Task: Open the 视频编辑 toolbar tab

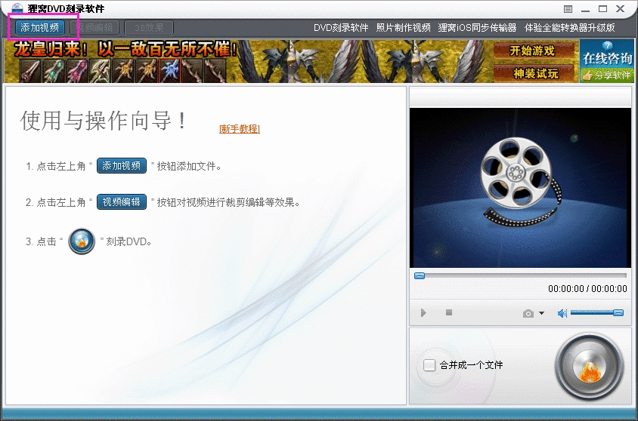Action: point(94,28)
